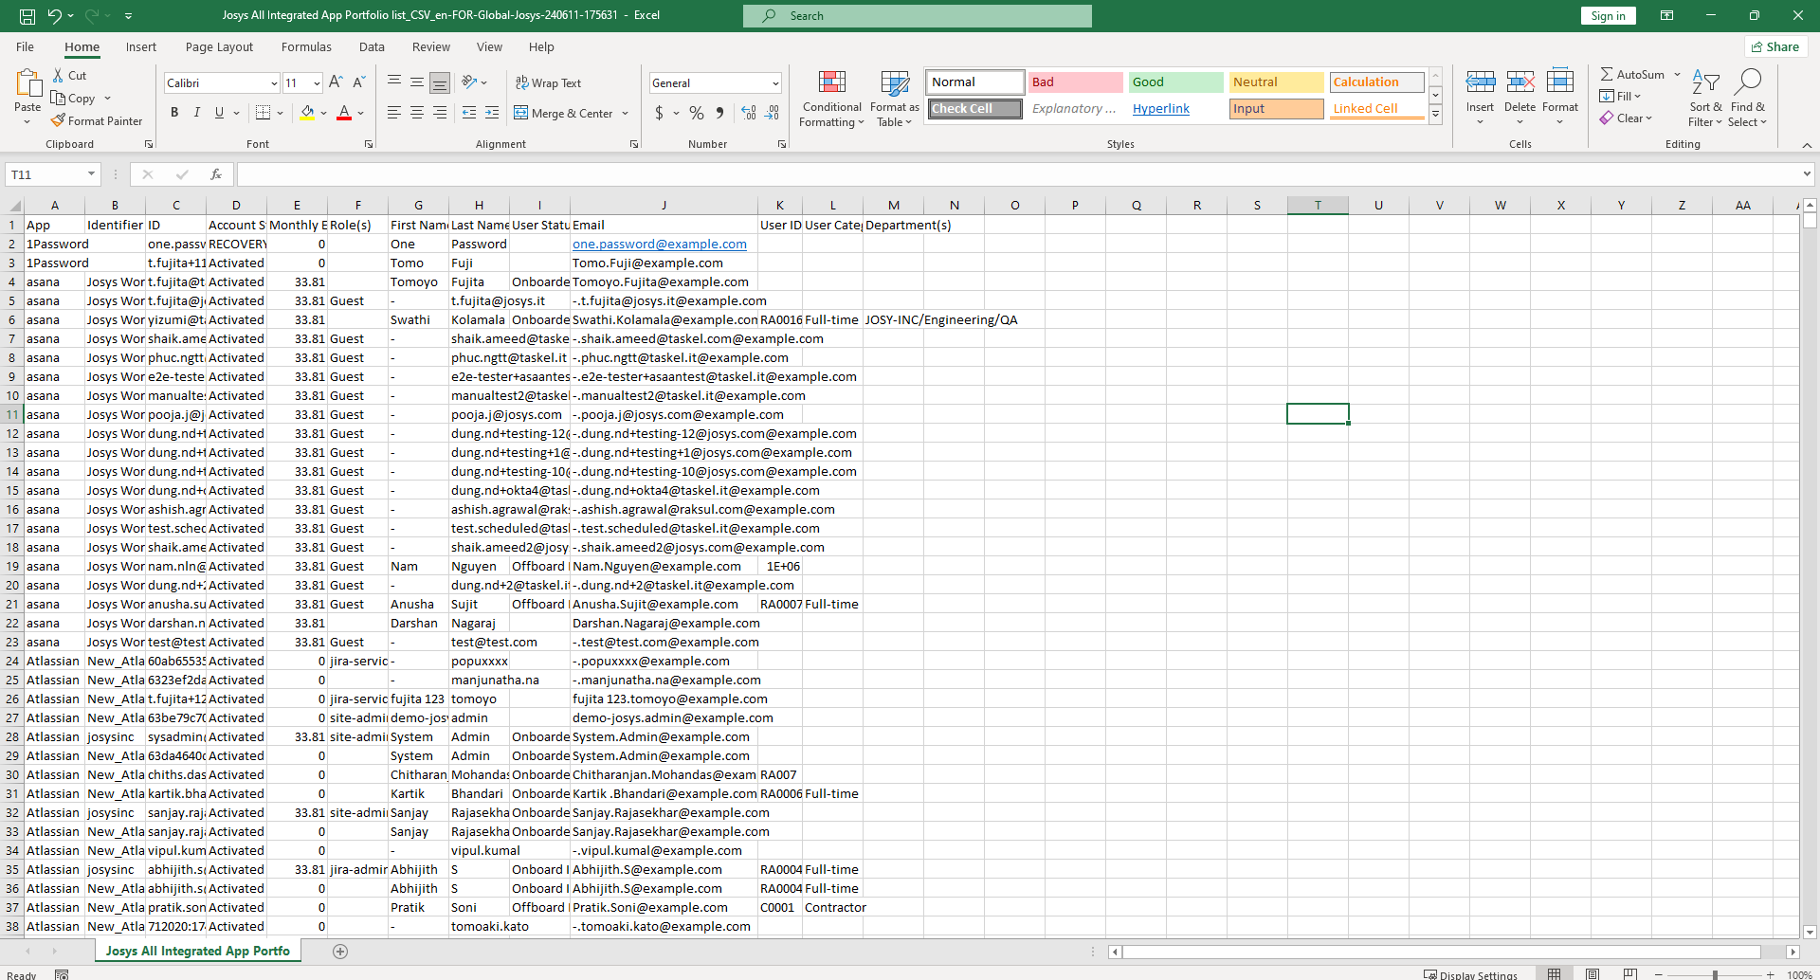Open the File menu
The width and height of the screenshot is (1820, 980).
click(x=25, y=47)
